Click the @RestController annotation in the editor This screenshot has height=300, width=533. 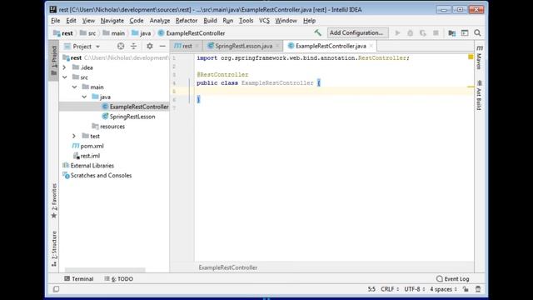coord(222,74)
